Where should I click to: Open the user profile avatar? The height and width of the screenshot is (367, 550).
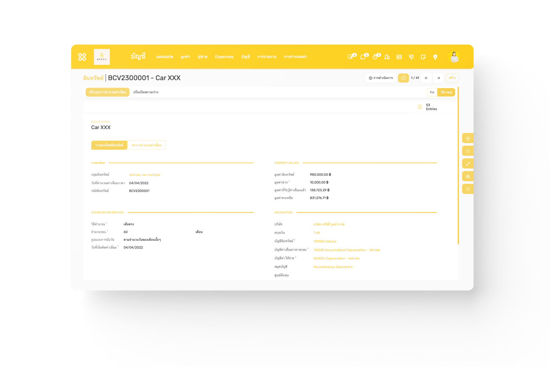coord(454,57)
